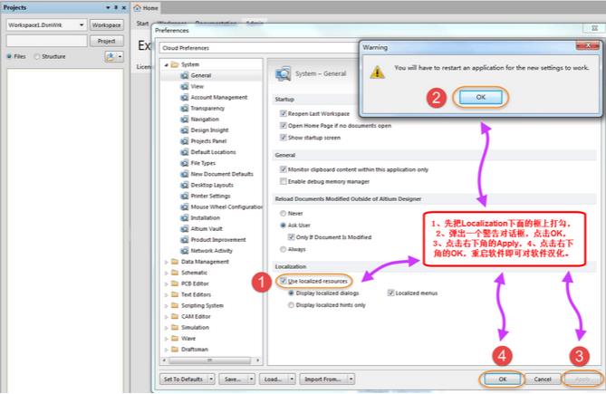Select Never reload option
This screenshot has width=606, height=394.
(x=283, y=213)
